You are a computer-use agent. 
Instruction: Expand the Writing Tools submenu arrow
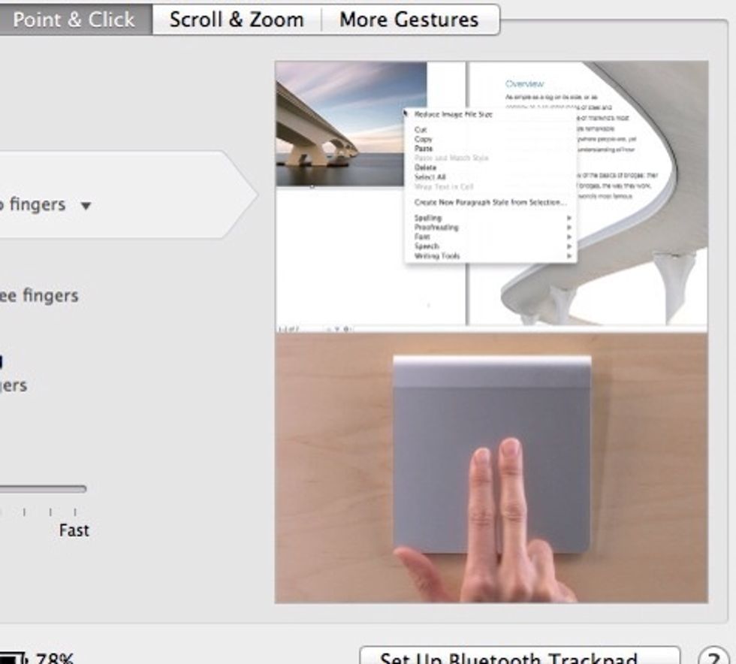coord(570,255)
